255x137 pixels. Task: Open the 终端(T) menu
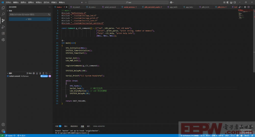pos(54,3)
